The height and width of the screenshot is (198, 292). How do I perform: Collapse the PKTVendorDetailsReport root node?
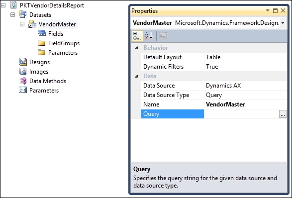click(3, 5)
